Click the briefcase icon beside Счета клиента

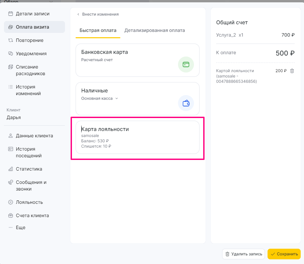[11, 215]
